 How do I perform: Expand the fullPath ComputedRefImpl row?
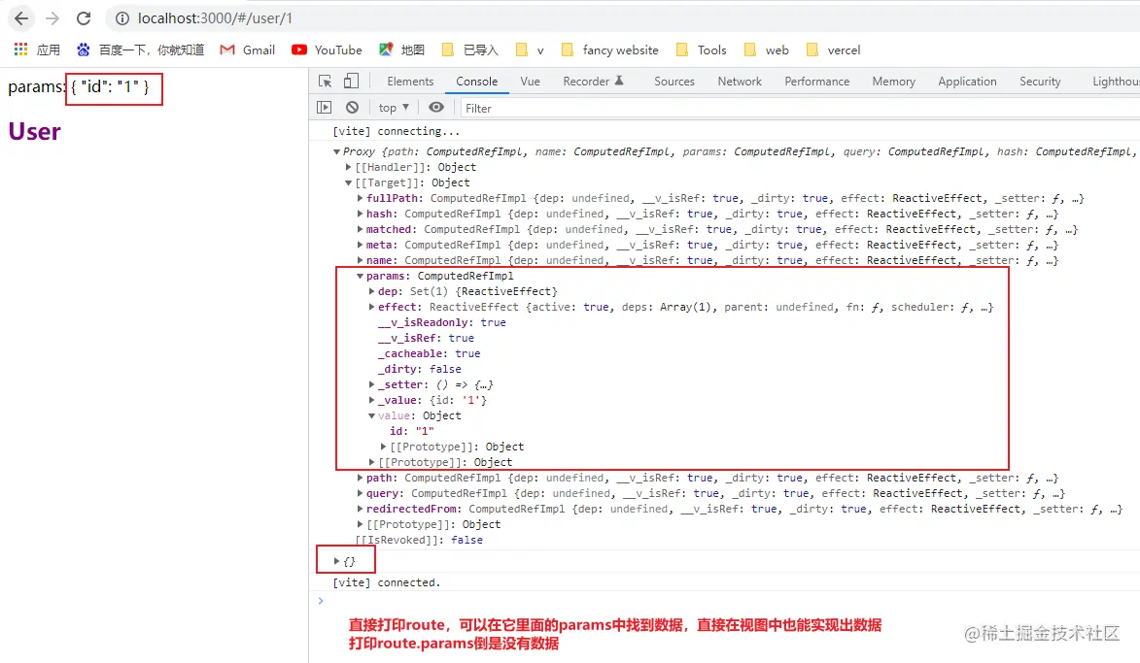pyautogui.click(x=360, y=198)
